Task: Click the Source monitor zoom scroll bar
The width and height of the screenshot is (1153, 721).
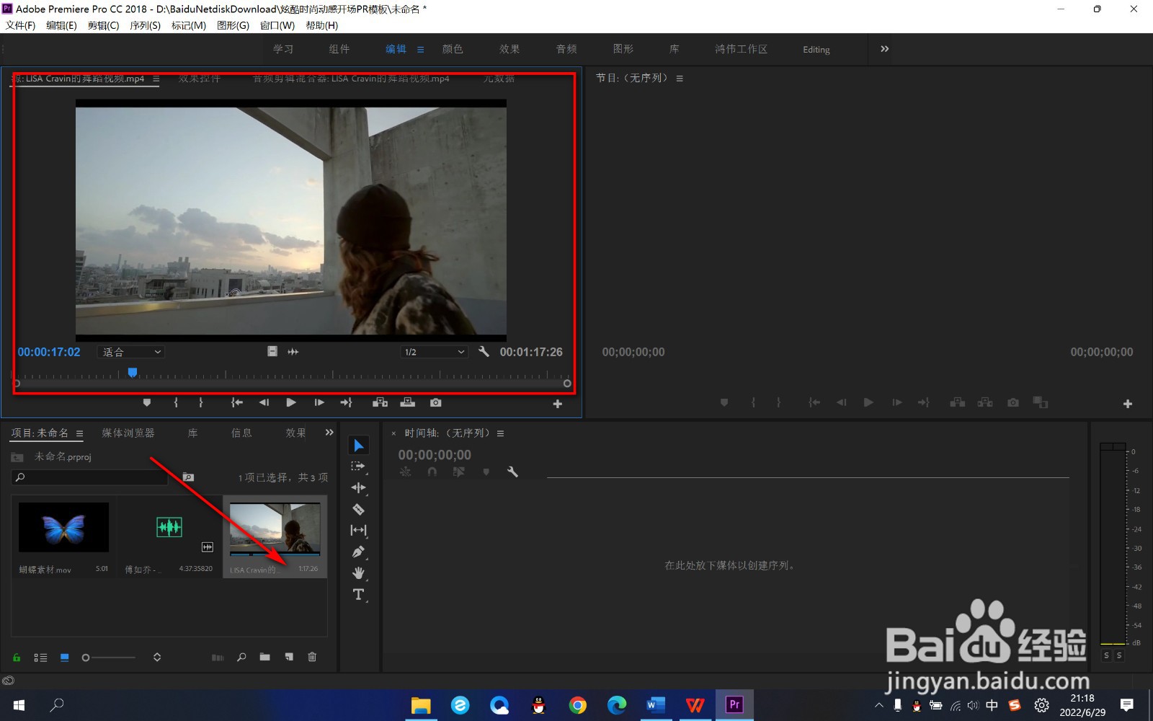Action: [292, 384]
